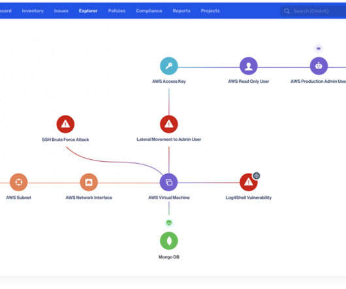The image size is (346, 289).
Task: Click the AWS Subnet node icon
Action: coord(18,182)
